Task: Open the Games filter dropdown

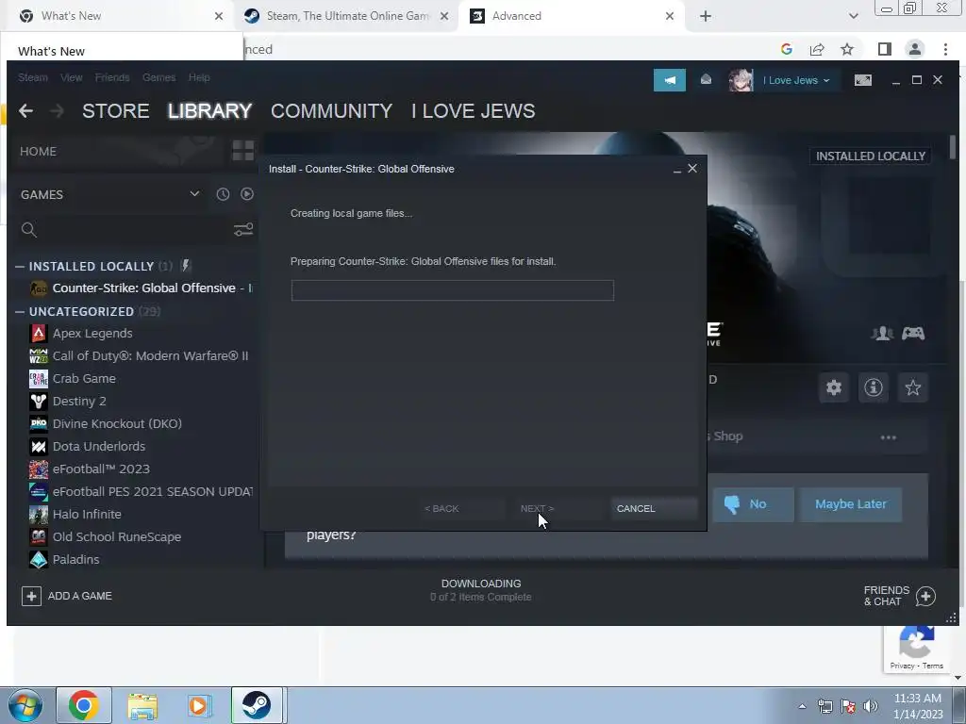Action: (x=194, y=194)
